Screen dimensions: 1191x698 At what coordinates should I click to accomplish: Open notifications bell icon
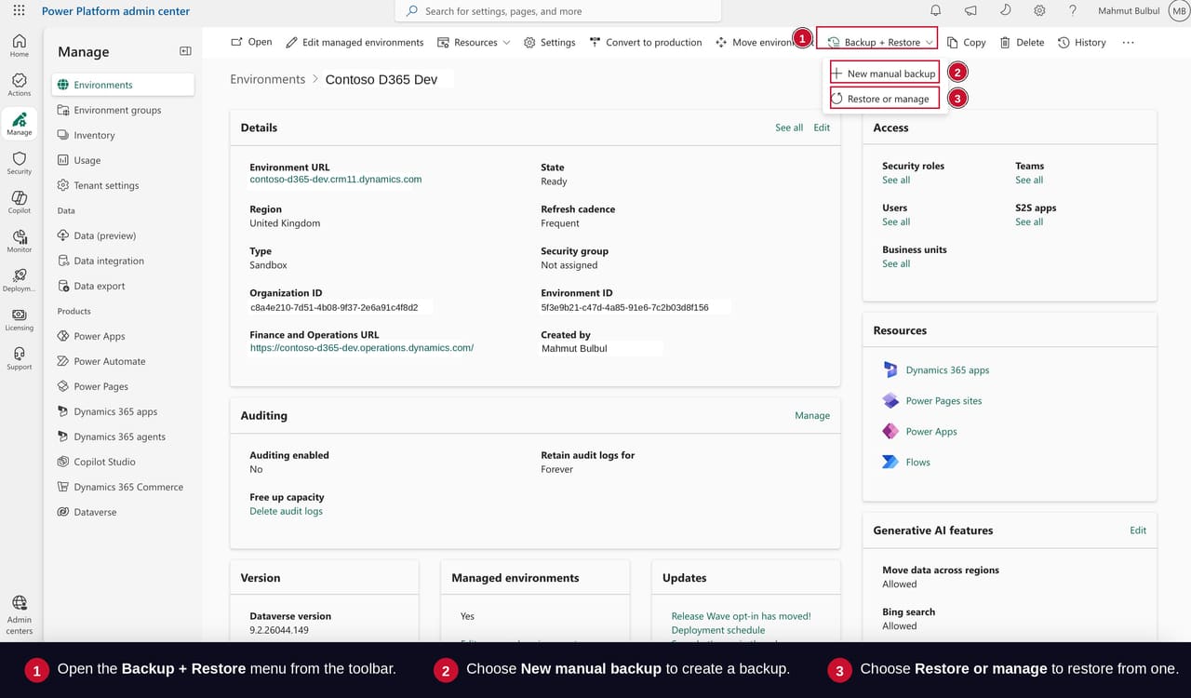tap(936, 11)
